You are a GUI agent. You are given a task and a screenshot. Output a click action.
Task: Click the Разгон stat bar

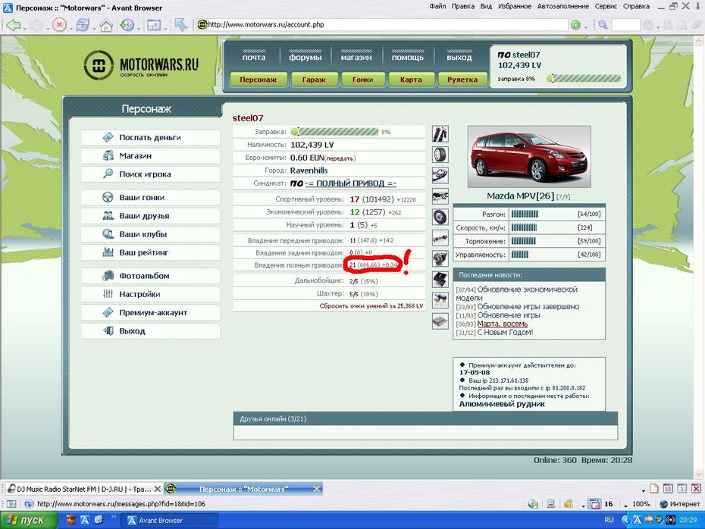tap(525, 214)
